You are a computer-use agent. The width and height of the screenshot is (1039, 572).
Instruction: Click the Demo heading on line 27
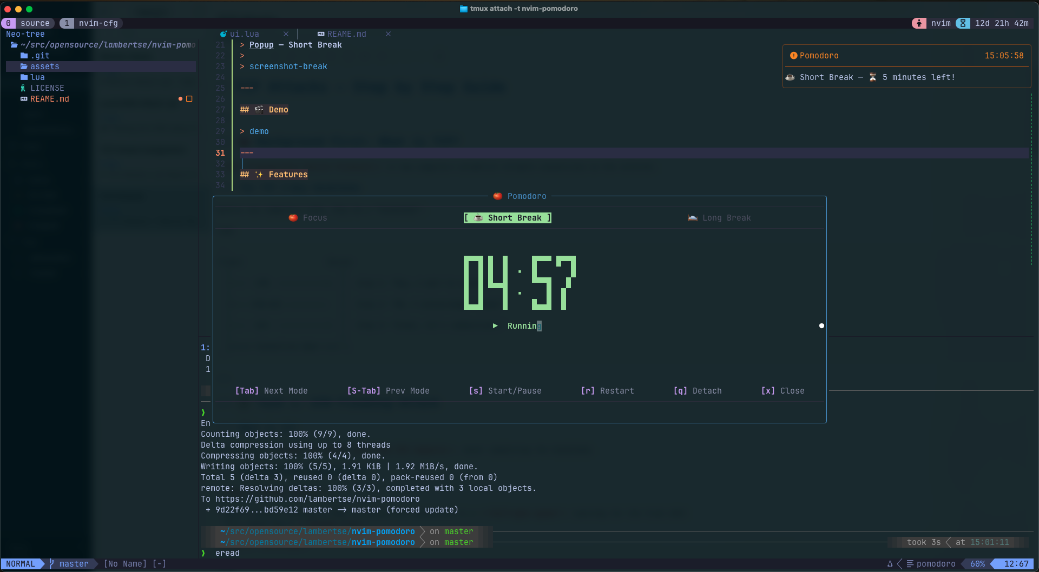(x=265, y=110)
